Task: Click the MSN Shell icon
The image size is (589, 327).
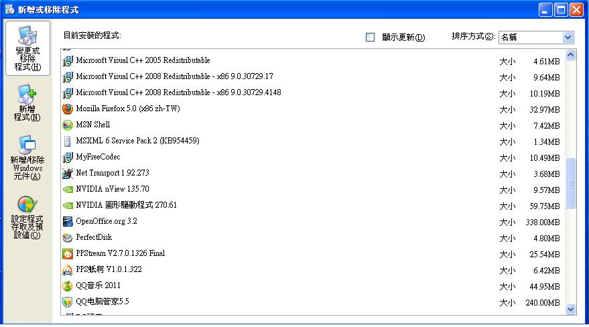Action: click(68, 125)
